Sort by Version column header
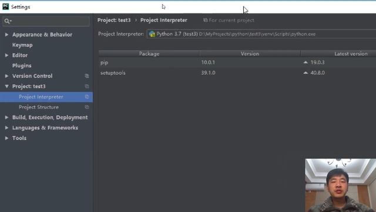The height and width of the screenshot is (212, 376). [250, 54]
